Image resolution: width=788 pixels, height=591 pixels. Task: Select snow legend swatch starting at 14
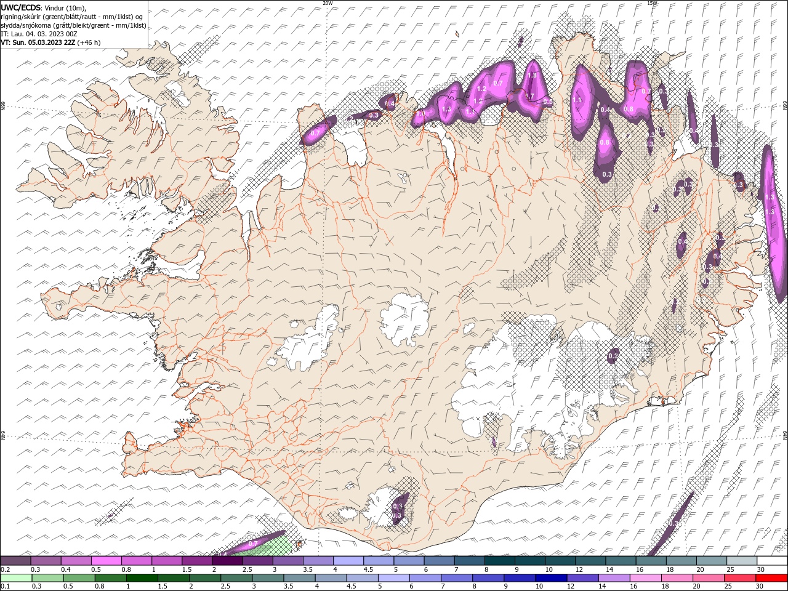pos(621,561)
